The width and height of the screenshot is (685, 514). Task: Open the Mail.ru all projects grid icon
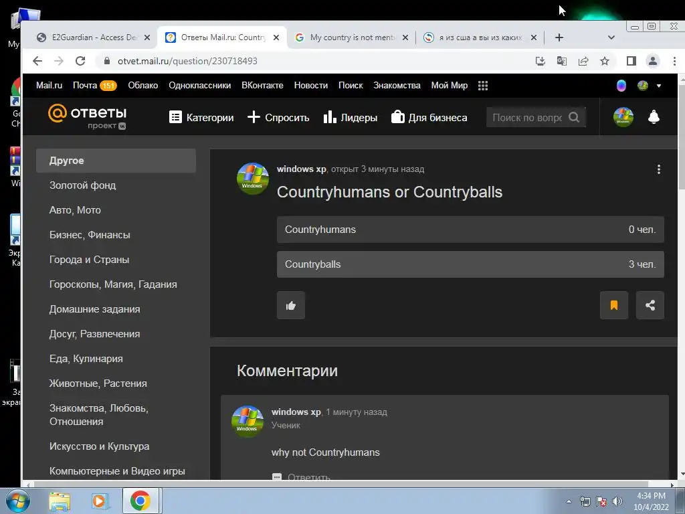pyautogui.click(x=483, y=86)
